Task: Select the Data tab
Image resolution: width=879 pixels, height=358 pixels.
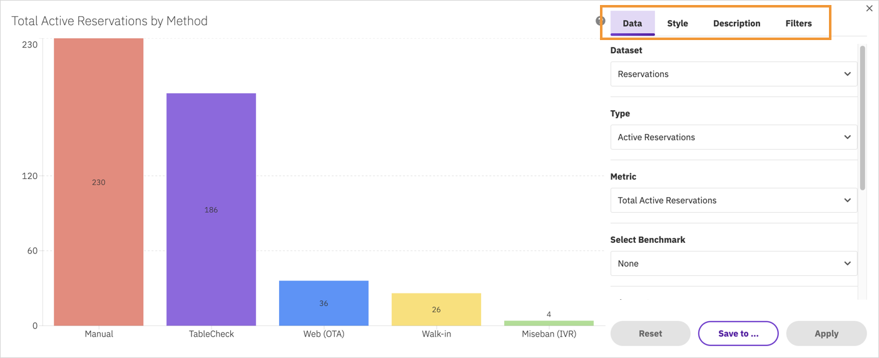Action: tap(633, 23)
